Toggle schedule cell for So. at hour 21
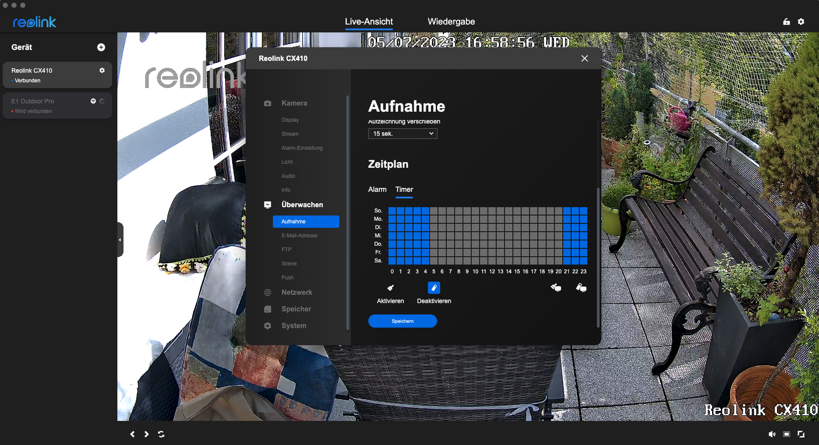The image size is (819, 445). (x=567, y=211)
